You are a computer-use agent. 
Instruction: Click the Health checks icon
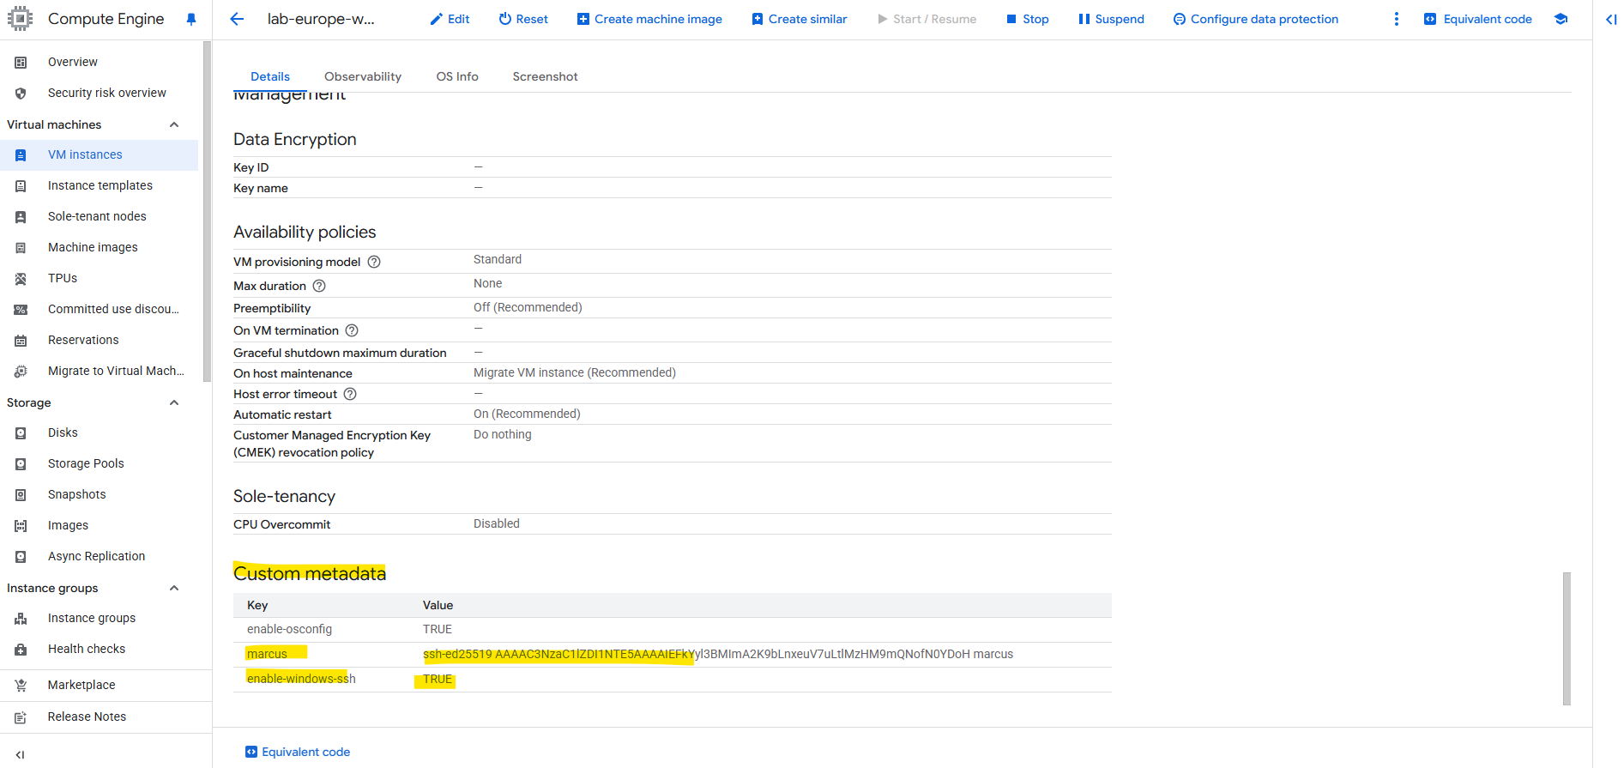click(21, 650)
